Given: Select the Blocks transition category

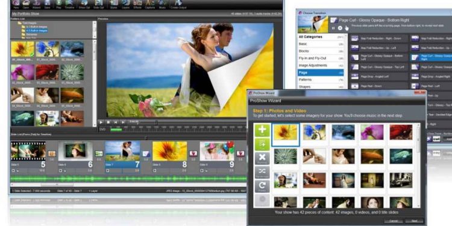Looking at the screenshot, I should (x=321, y=51).
